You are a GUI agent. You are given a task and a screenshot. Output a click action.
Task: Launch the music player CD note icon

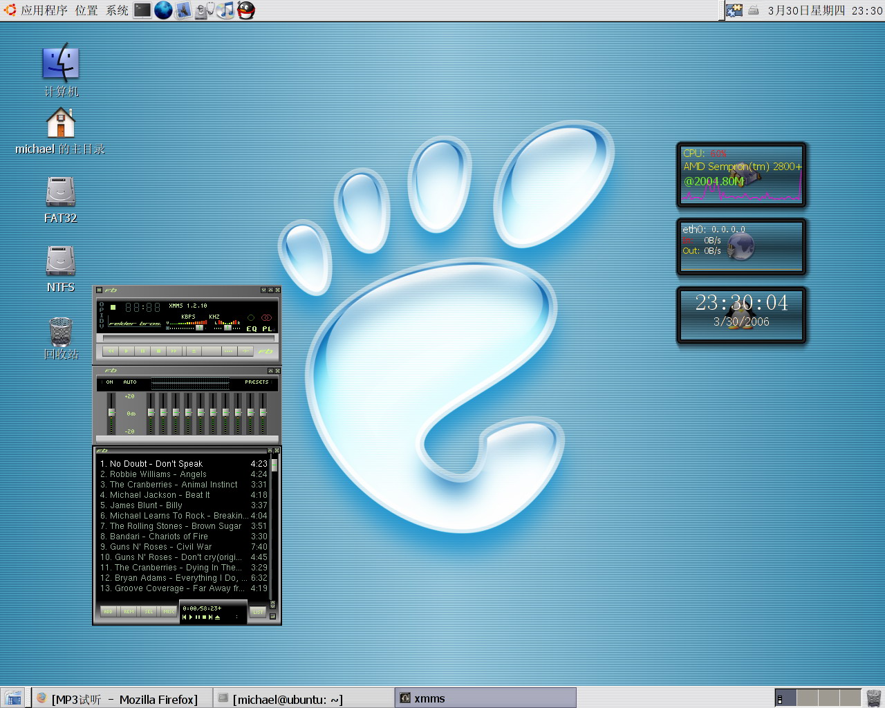(225, 10)
